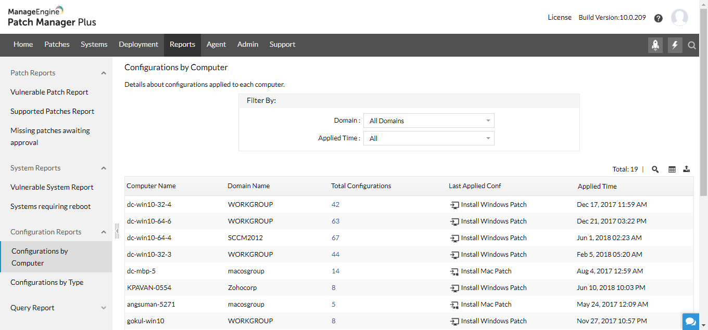
Task: Collapse the Patch Reports section
Action: click(104, 73)
